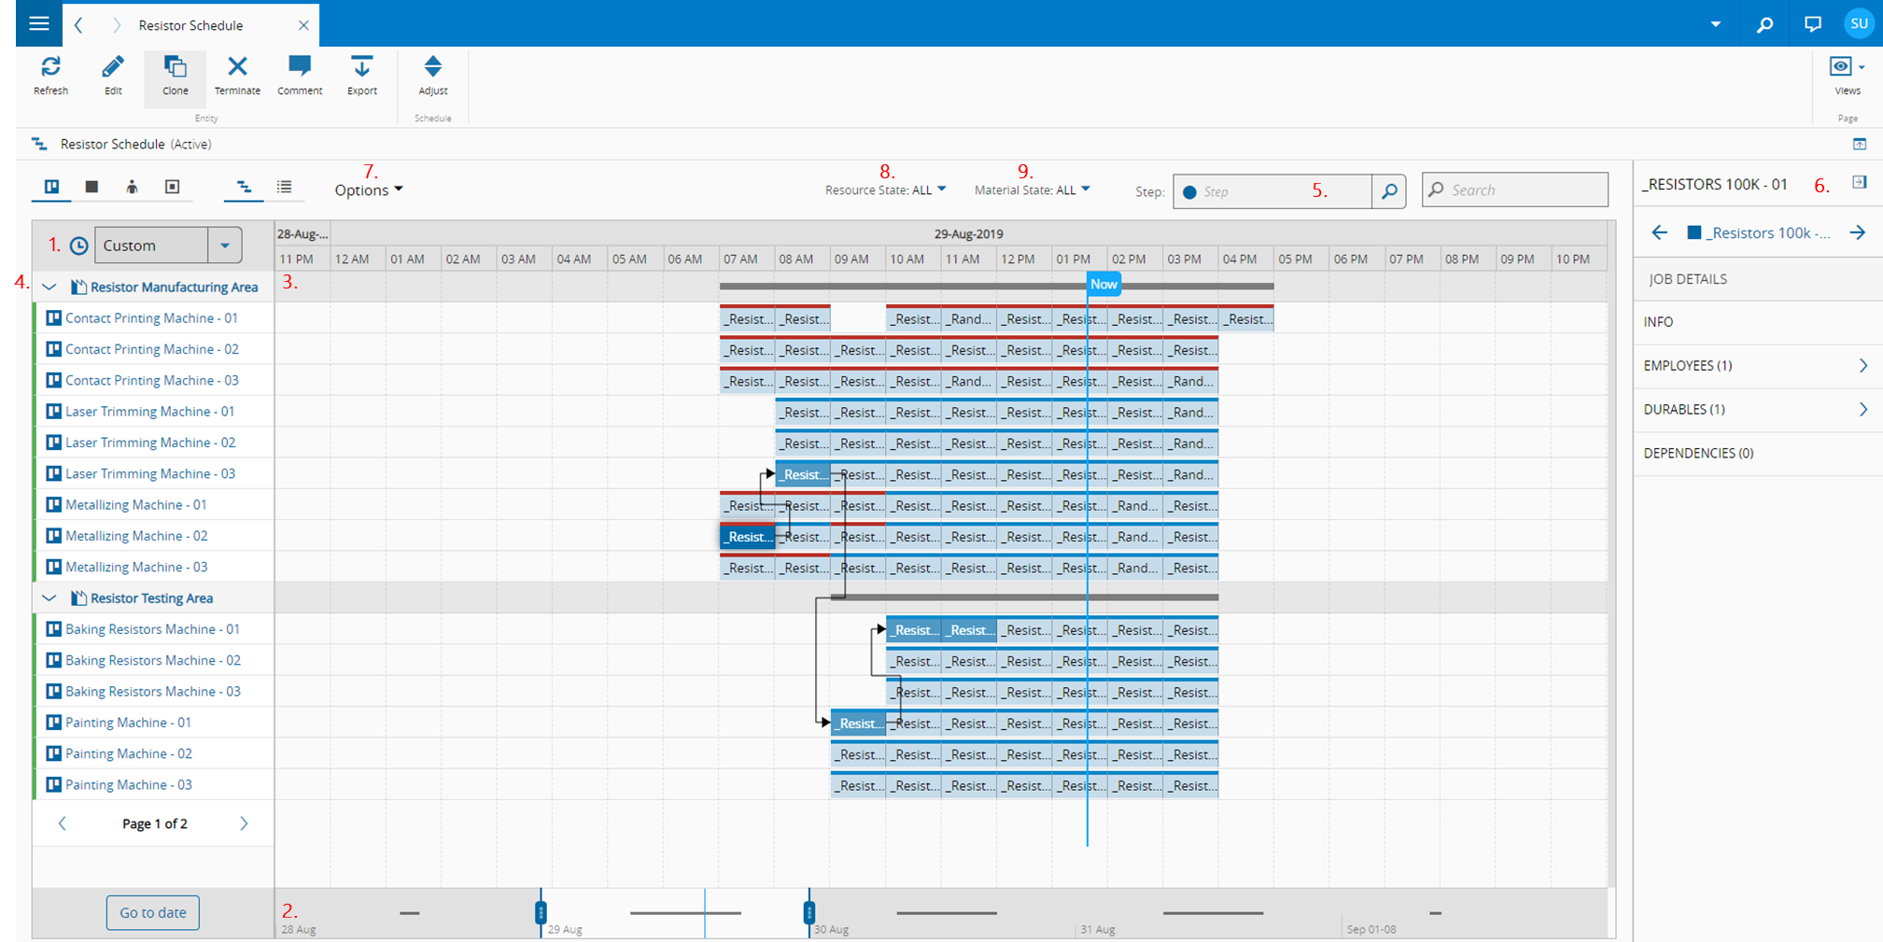
Task: Open Contact Printing Machine - 01 link
Action: pos(151,318)
